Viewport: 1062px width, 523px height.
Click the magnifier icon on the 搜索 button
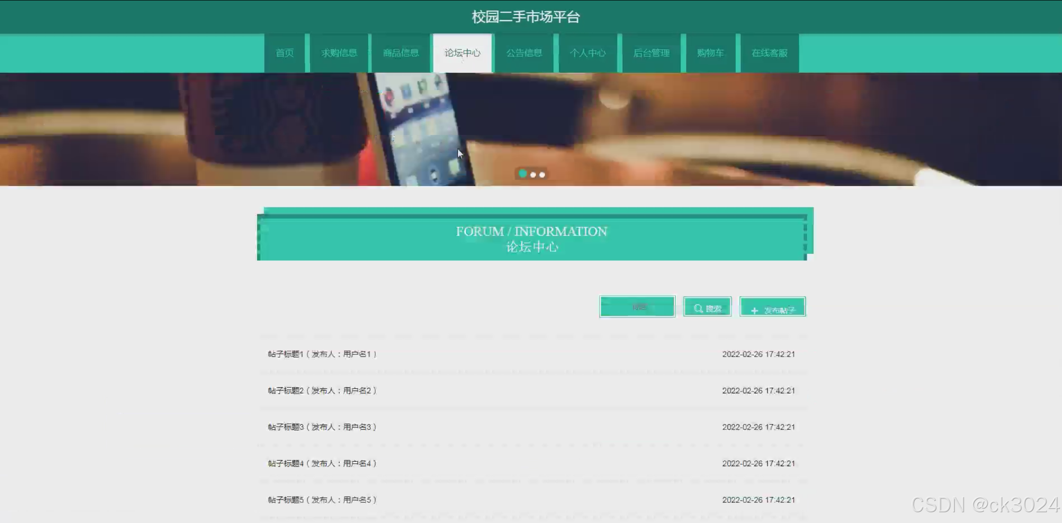point(698,308)
